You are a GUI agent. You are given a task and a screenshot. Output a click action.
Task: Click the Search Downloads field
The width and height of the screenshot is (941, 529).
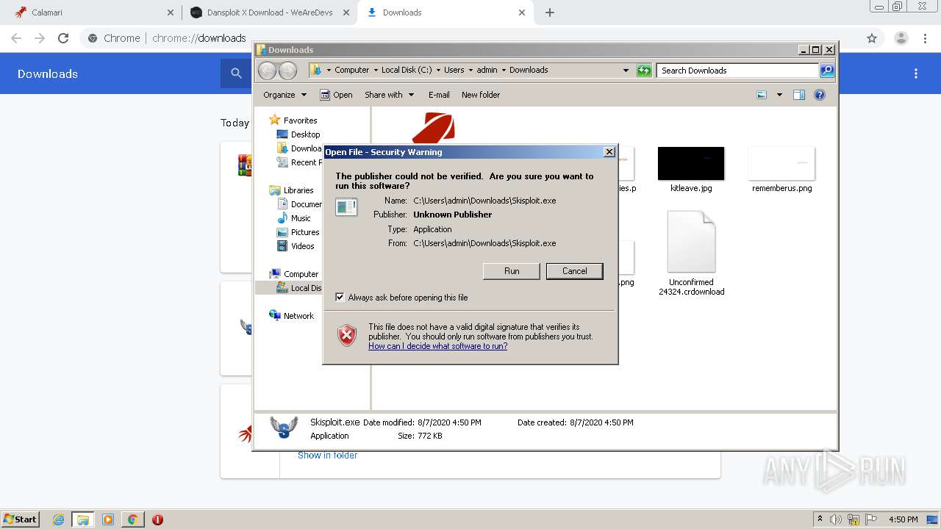pos(737,71)
